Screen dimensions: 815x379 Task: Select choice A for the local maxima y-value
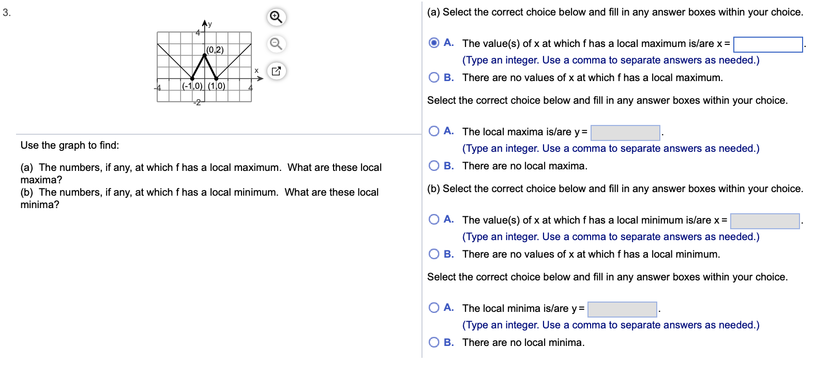(433, 132)
